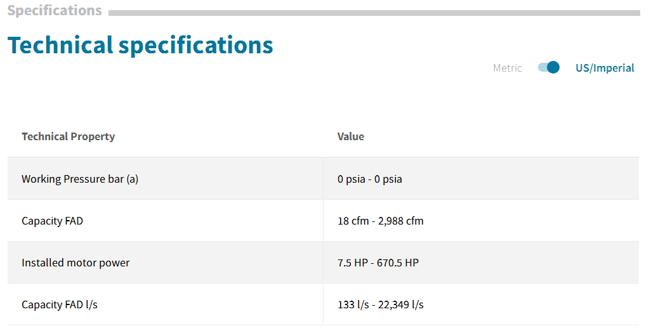This screenshot has height=333, width=663.
Task: Click the Specifications section heading
Action: tap(55, 10)
